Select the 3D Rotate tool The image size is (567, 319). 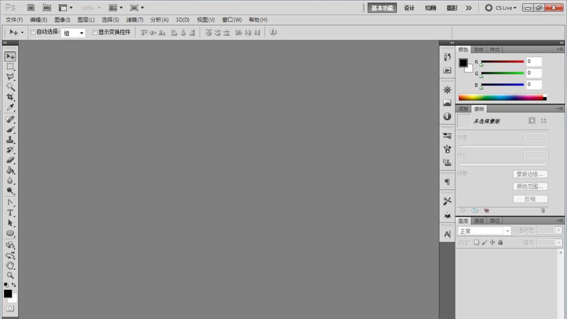tap(10, 245)
